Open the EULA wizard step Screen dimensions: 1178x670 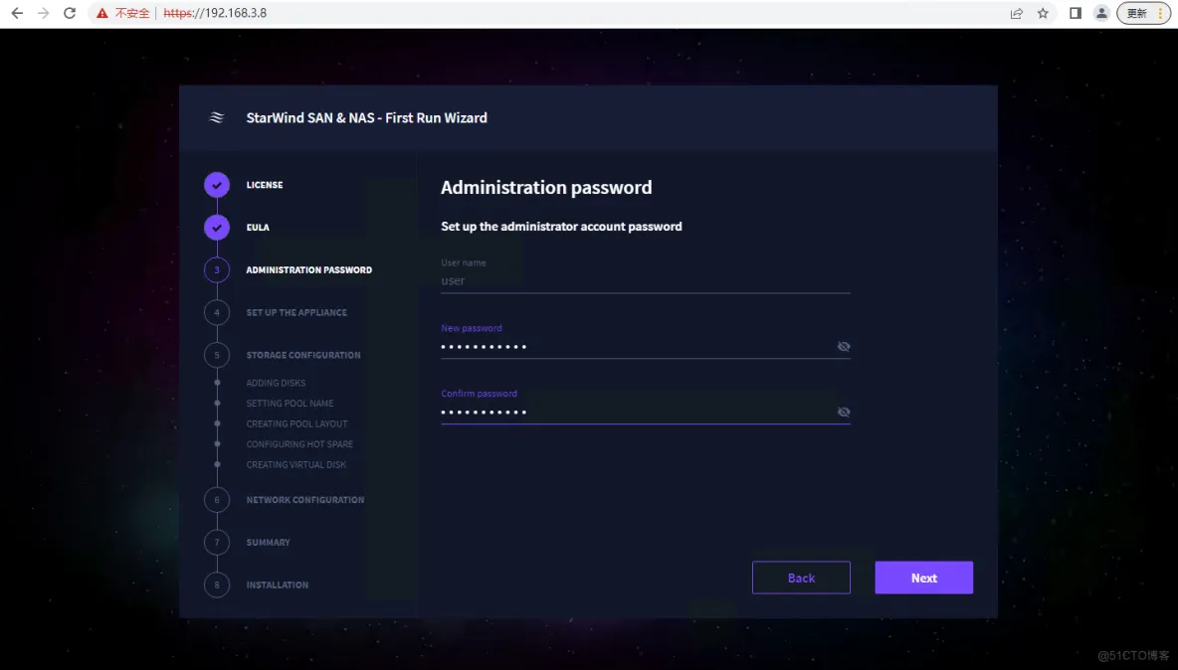coord(258,228)
